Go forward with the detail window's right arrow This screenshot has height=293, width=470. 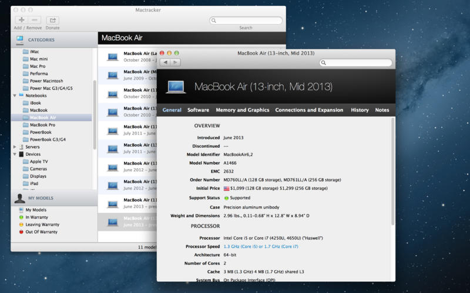tap(175, 62)
